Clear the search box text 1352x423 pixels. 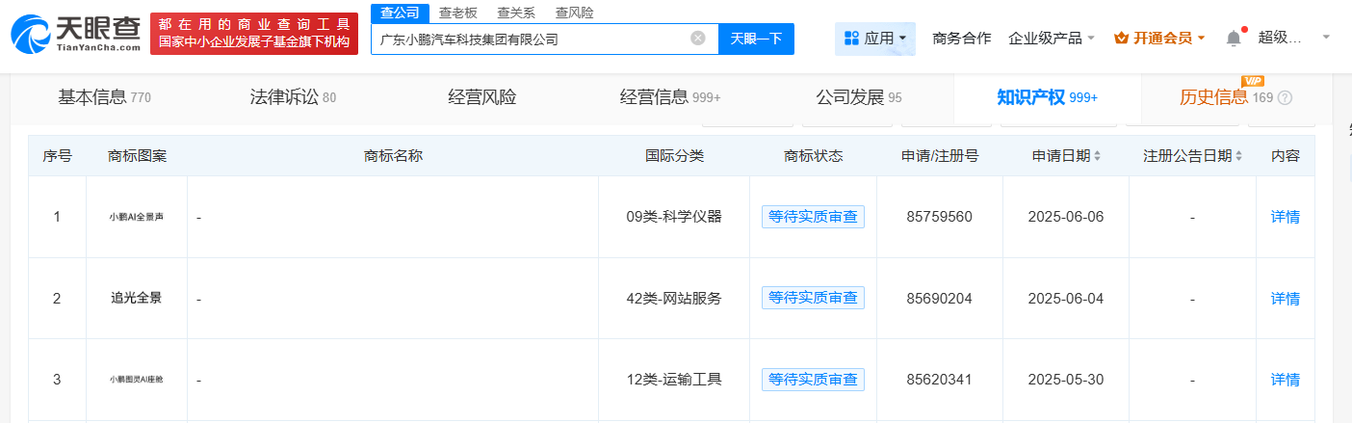[x=698, y=39]
